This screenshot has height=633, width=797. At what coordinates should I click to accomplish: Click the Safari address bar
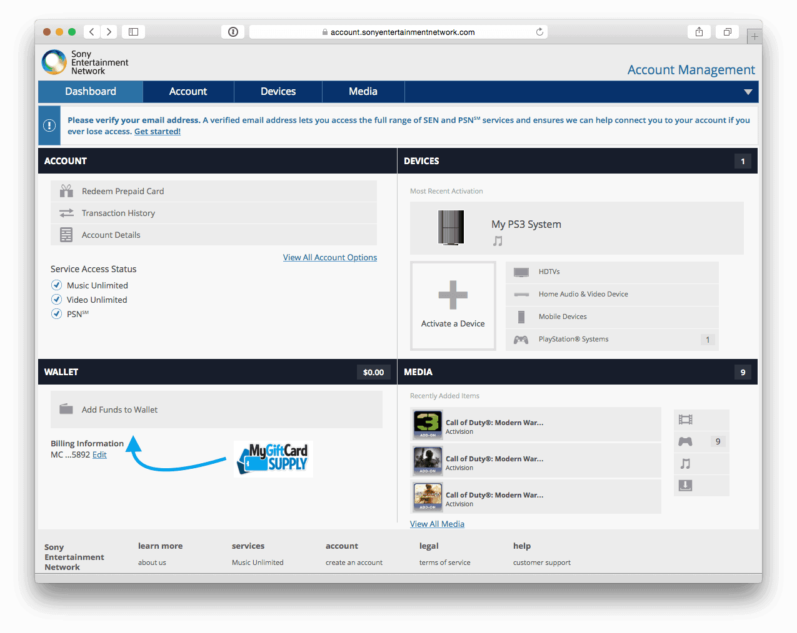[398, 32]
